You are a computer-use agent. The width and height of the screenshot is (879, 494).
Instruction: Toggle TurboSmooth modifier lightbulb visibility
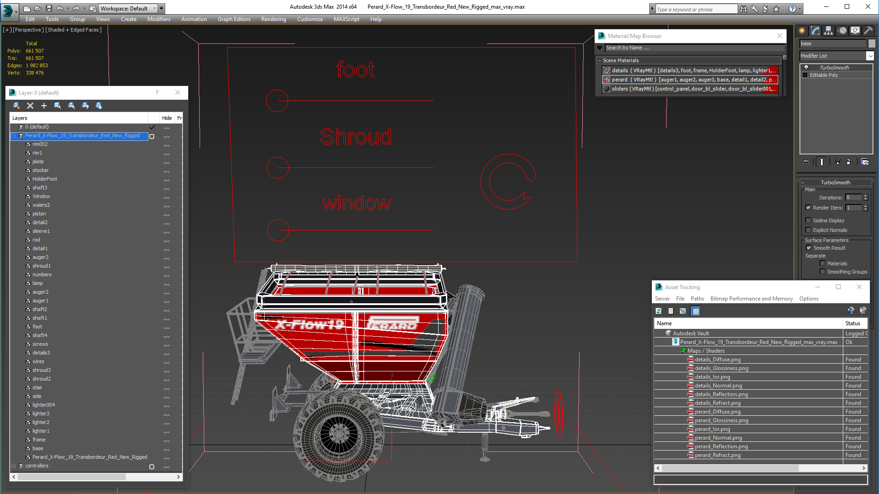click(806, 68)
